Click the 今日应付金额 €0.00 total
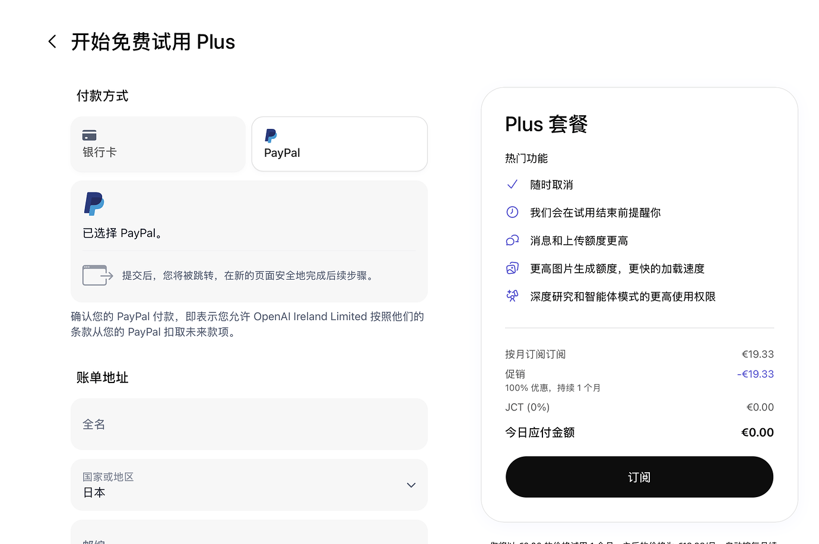This screenshot has width=819, height=544. coord(757,432)
